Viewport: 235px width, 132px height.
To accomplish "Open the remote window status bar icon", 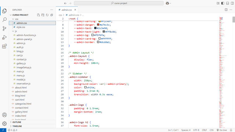I will click(x=3, y=130).
